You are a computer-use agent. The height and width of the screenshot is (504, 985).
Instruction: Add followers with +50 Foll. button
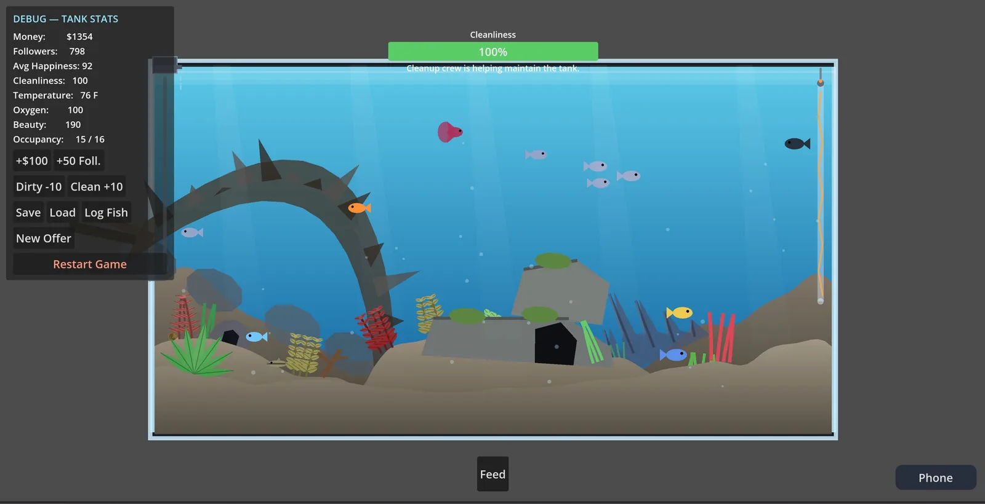click(x=78, y=161)
